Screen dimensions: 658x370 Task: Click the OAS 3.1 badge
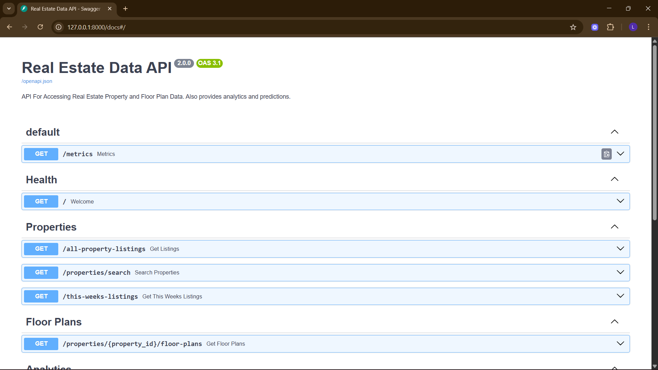click(x=209, y=63)
